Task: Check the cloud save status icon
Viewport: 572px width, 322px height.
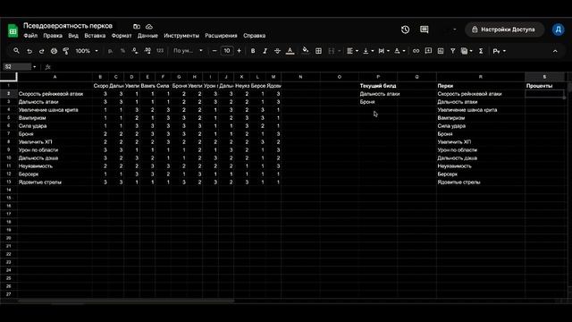Action: tap(149, 26)
